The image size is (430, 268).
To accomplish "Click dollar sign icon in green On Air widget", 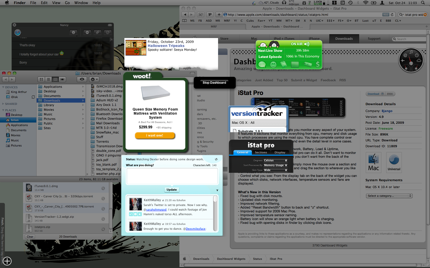I will [318, 64].
